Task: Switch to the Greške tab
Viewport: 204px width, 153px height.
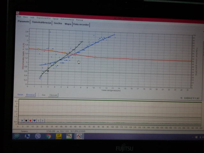Action: 58,23
